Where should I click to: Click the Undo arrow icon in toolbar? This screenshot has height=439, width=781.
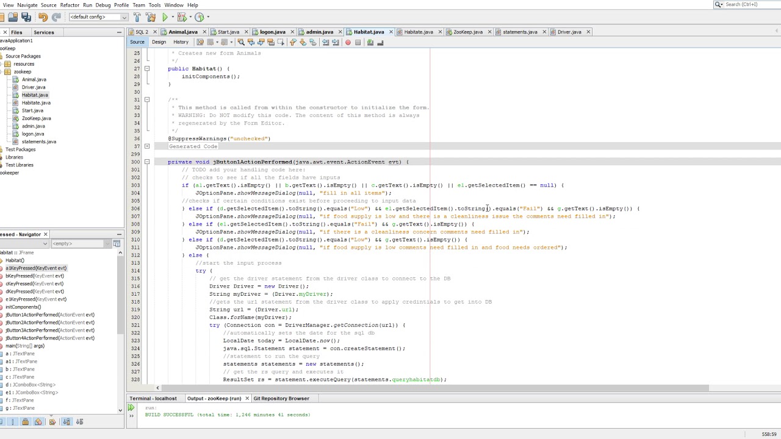coord(43,17)
